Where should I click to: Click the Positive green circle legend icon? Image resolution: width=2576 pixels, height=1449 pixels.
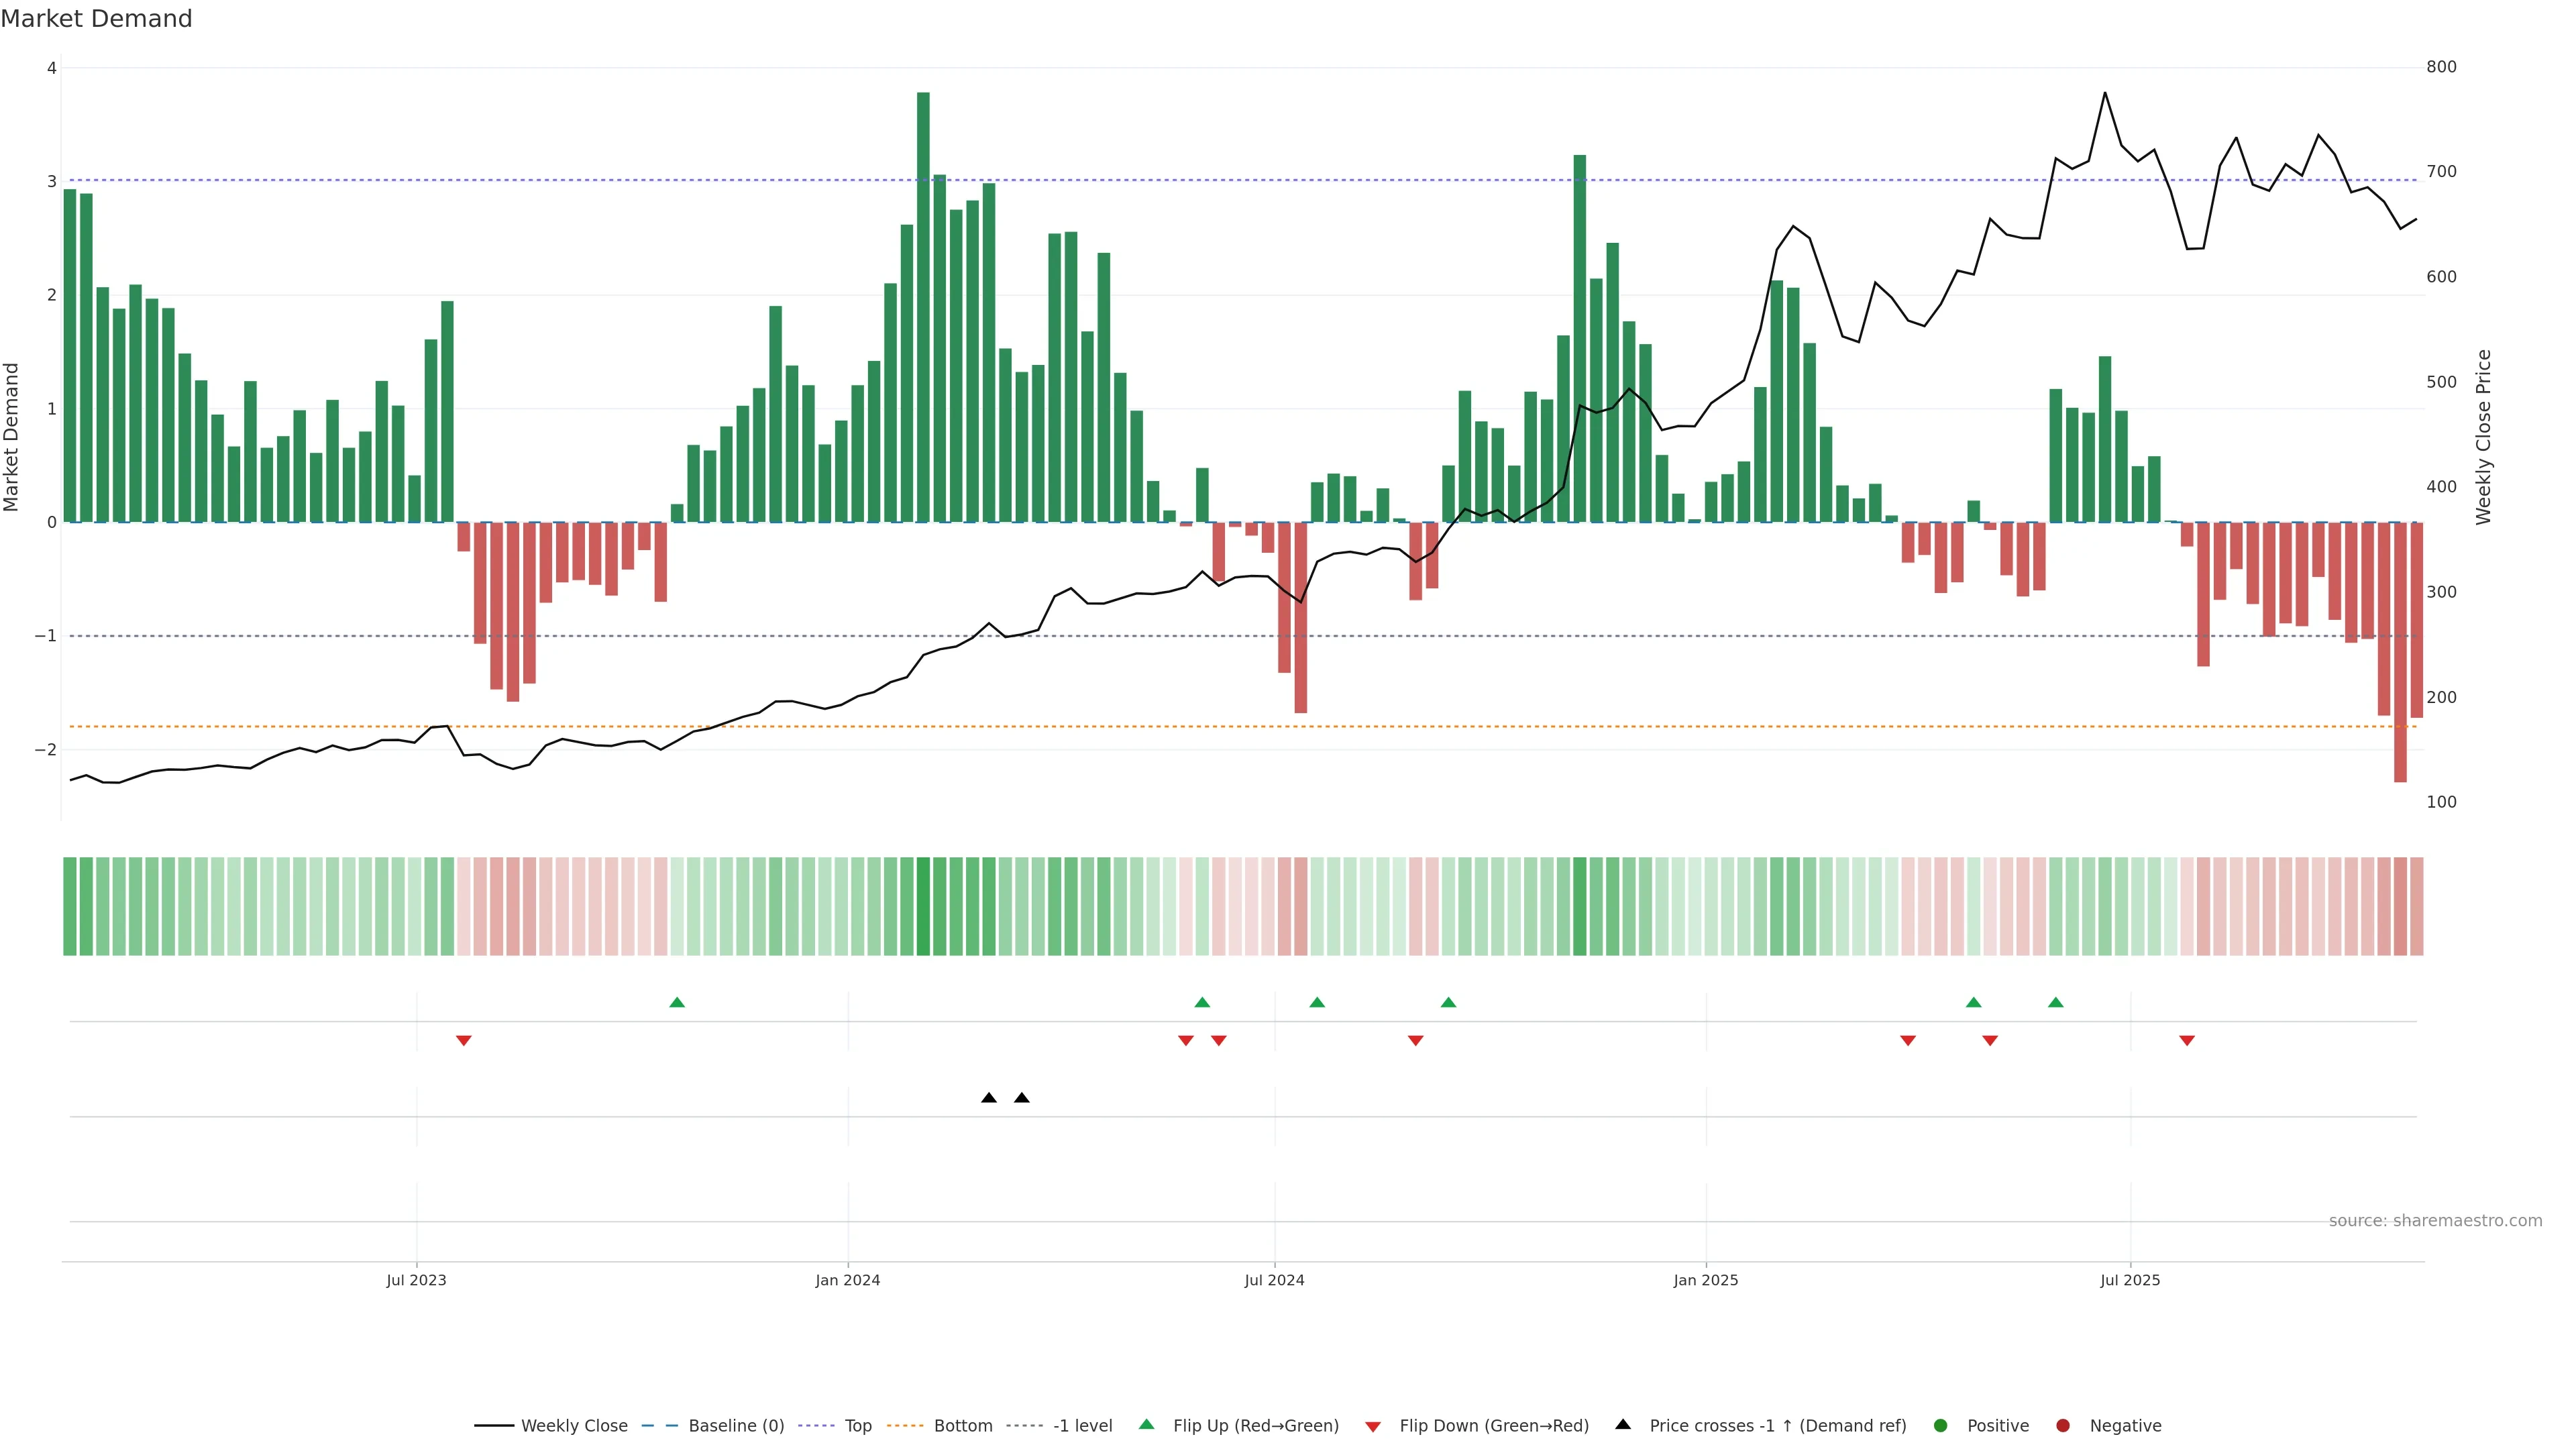point(1941,1425)
